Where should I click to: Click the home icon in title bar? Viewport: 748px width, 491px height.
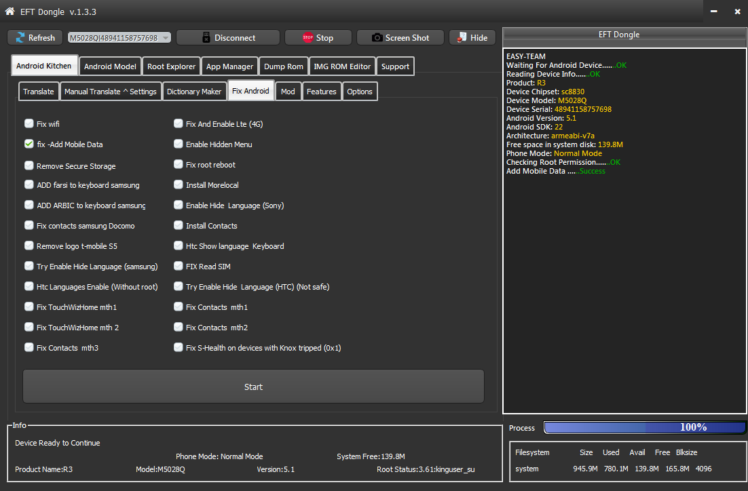(10, 11)
